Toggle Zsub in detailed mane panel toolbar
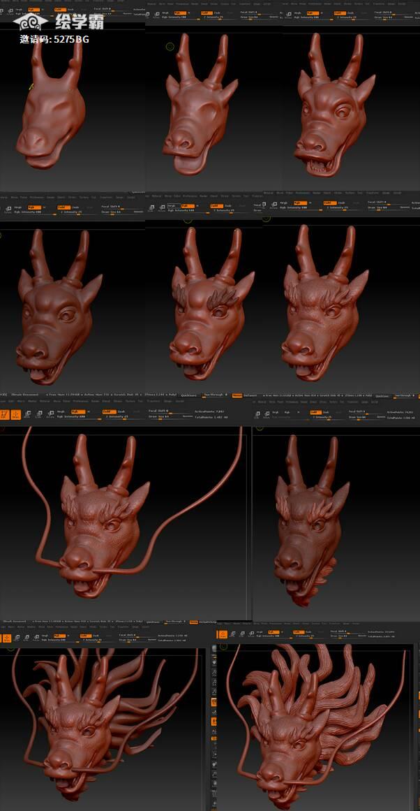This screenshot has width=420, height=811. tap(308, 631)
